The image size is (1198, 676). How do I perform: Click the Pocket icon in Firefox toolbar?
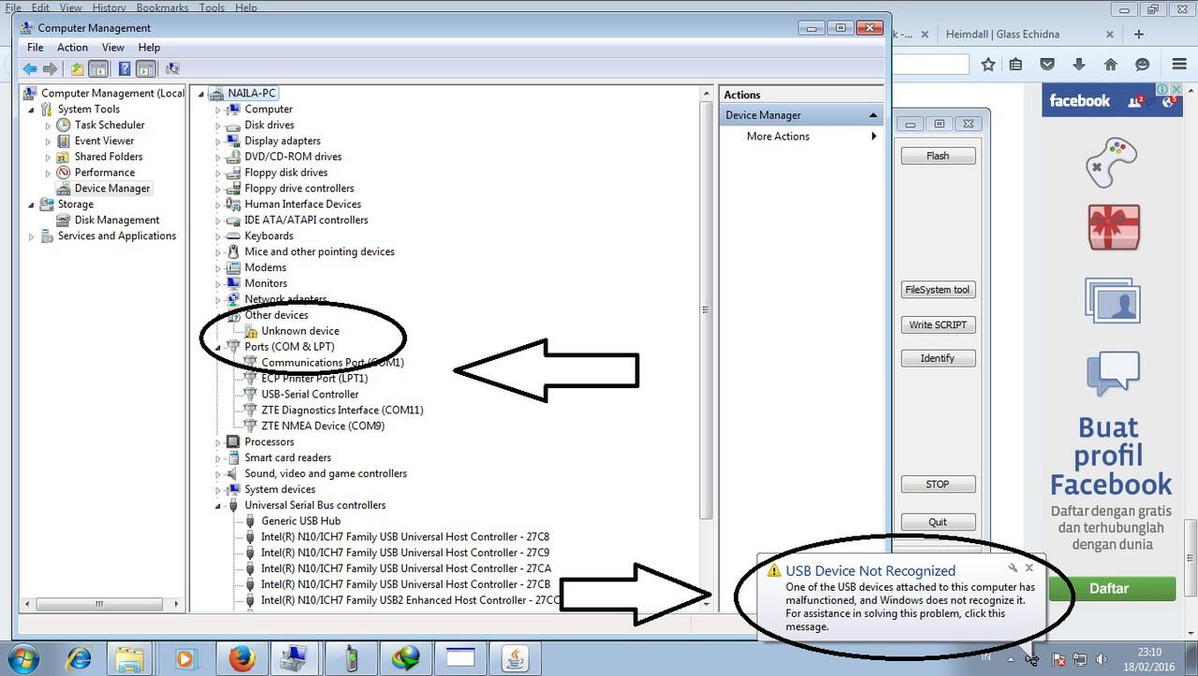click(1047, 65)
